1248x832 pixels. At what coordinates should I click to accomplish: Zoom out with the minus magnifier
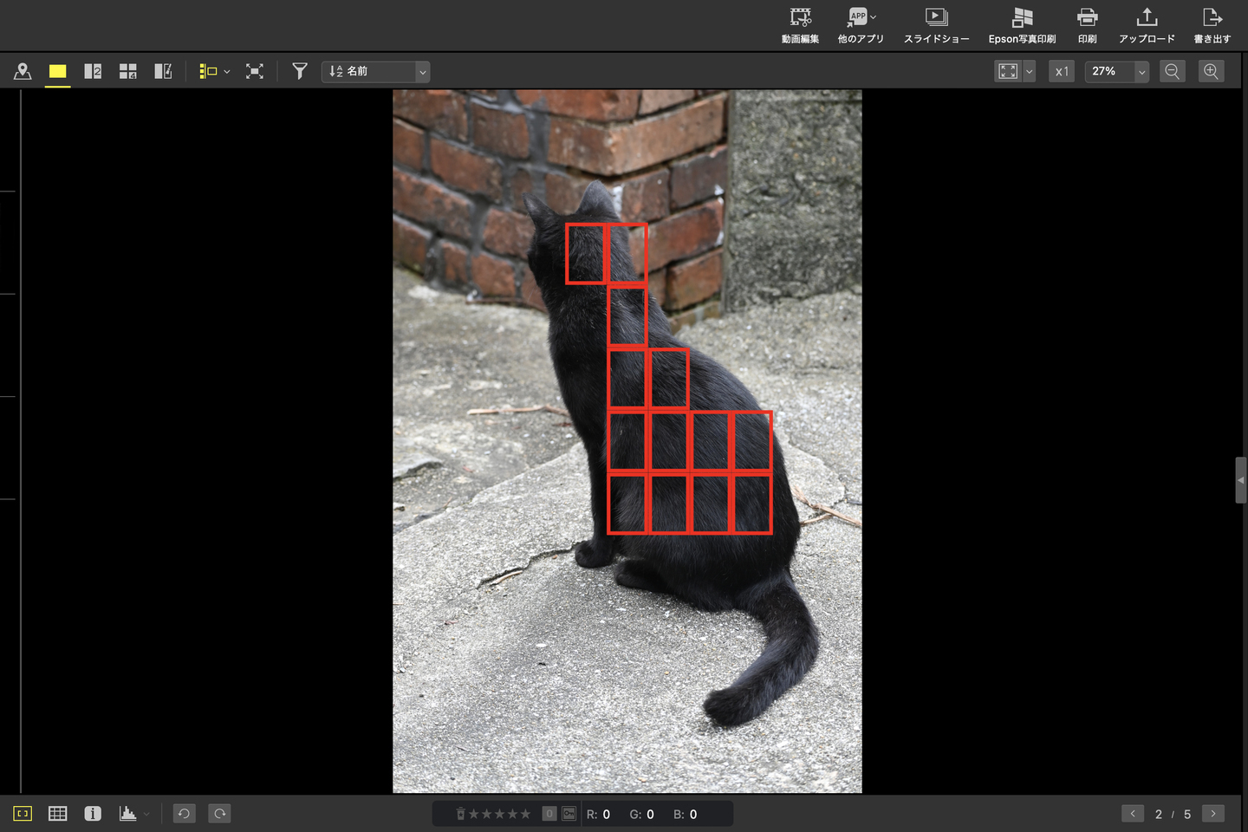click(1172, 72)
